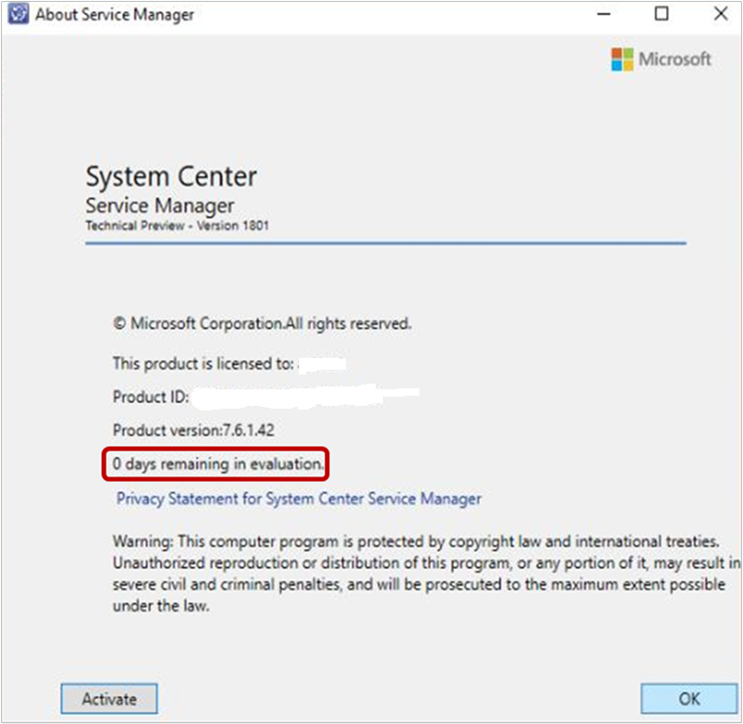Image resolution: width=743 pixels, height=724 pixels.
Task: Confirm with the OK button
Action: [x=687, y=698]
